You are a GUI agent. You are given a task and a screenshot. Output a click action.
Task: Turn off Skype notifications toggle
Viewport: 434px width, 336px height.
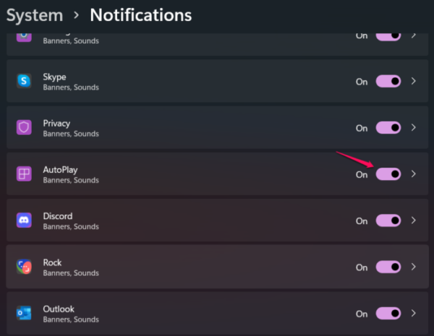[388, 82]
